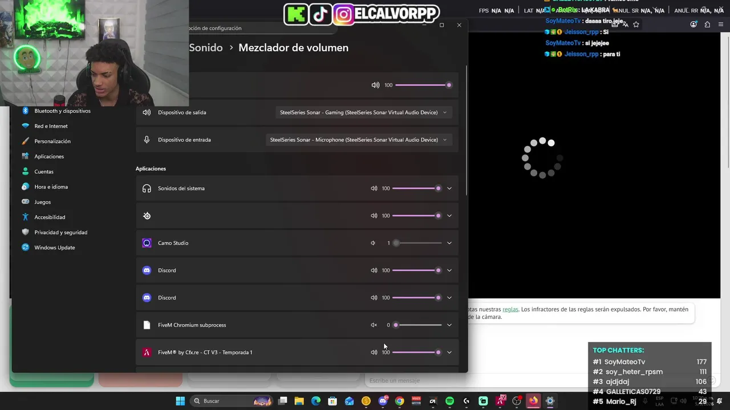Open Microsoft Edge from the taskbar
This screenshot has height=410, width=730.
pos(315,401)
